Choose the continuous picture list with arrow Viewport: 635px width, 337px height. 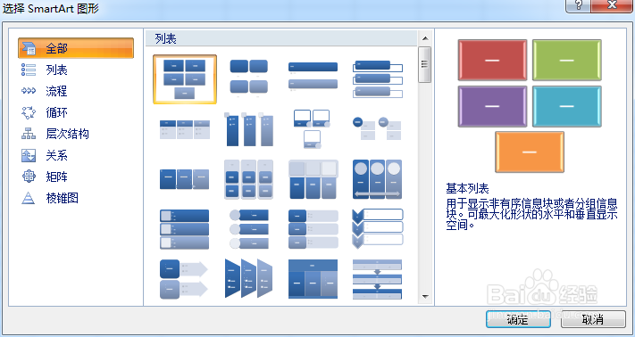coord(378,179)
